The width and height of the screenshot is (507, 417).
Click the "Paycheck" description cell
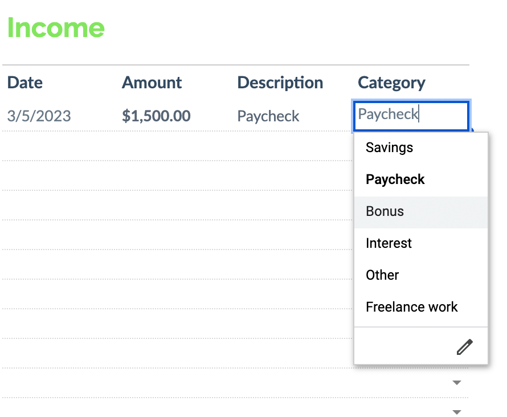[268, 116]
